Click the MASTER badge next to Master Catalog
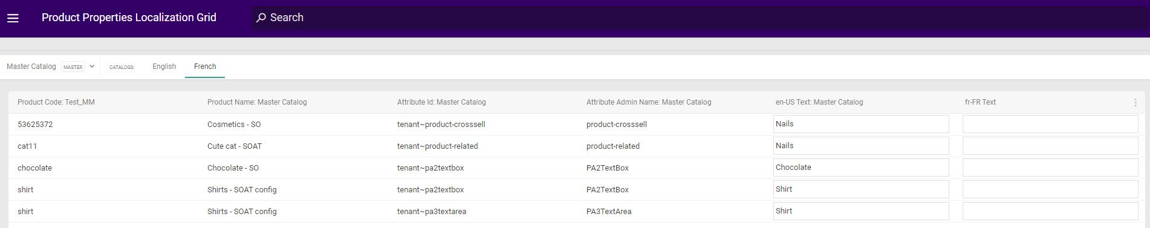 coord(73,67)
